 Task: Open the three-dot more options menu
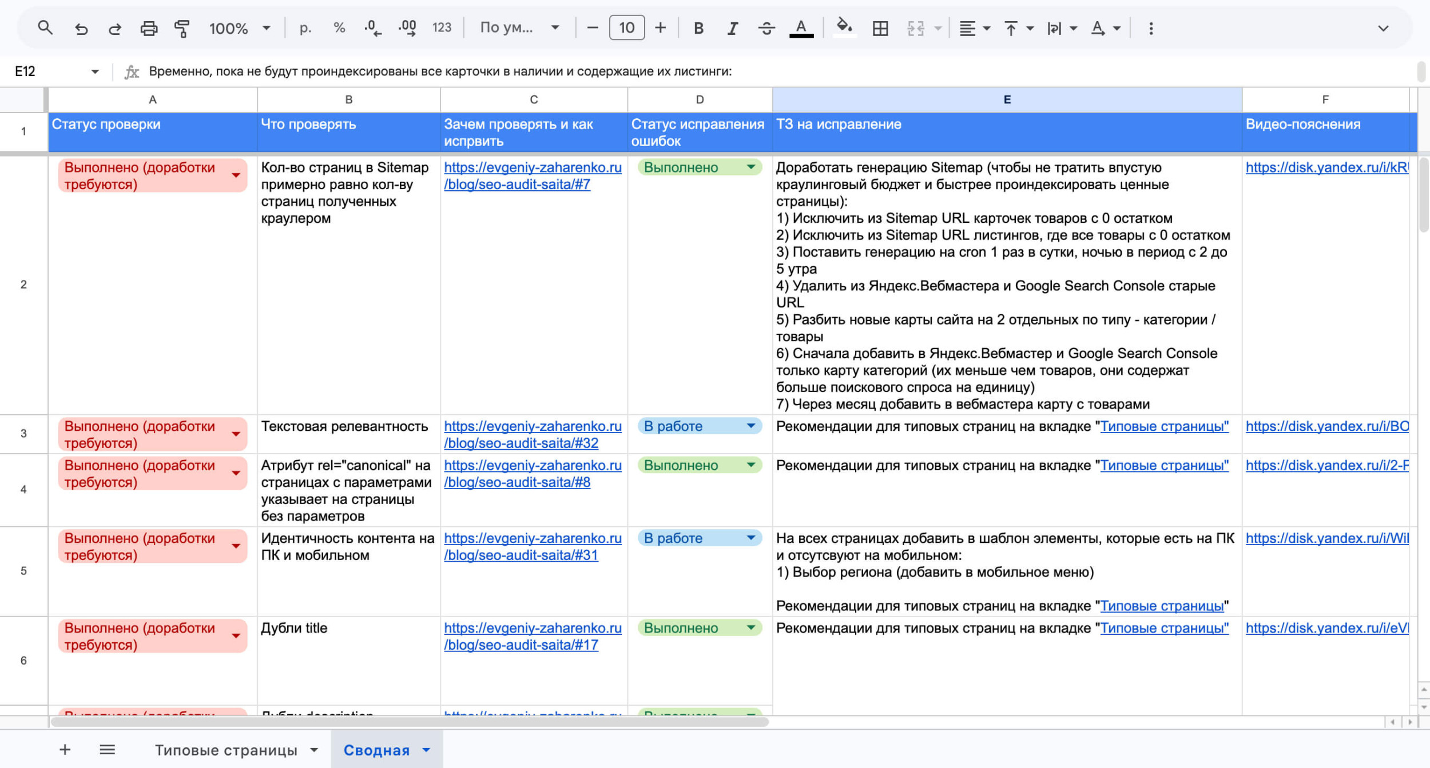pyautogui.click(x=1151, y=28)
